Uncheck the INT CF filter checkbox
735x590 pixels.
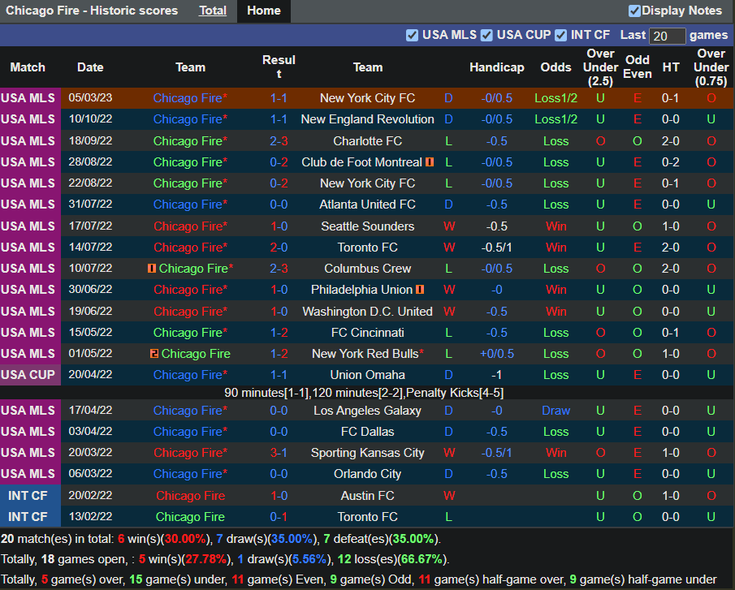pyautogui.click(x=560, y=36)
